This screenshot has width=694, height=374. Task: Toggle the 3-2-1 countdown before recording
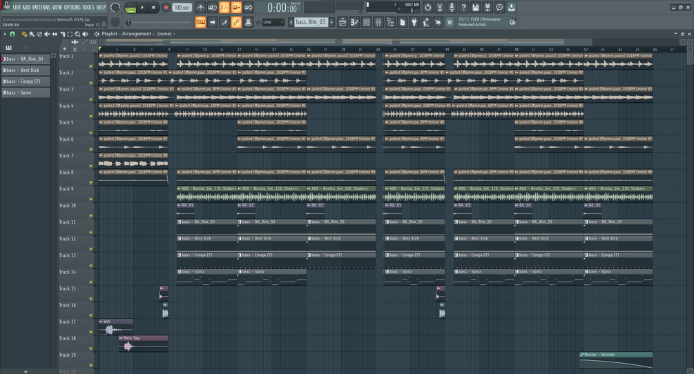224,8
